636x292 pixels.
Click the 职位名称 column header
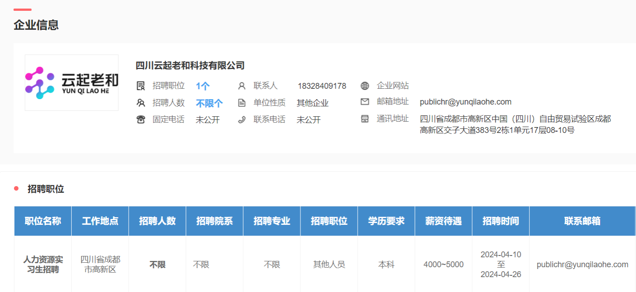(x=43, y=221)
